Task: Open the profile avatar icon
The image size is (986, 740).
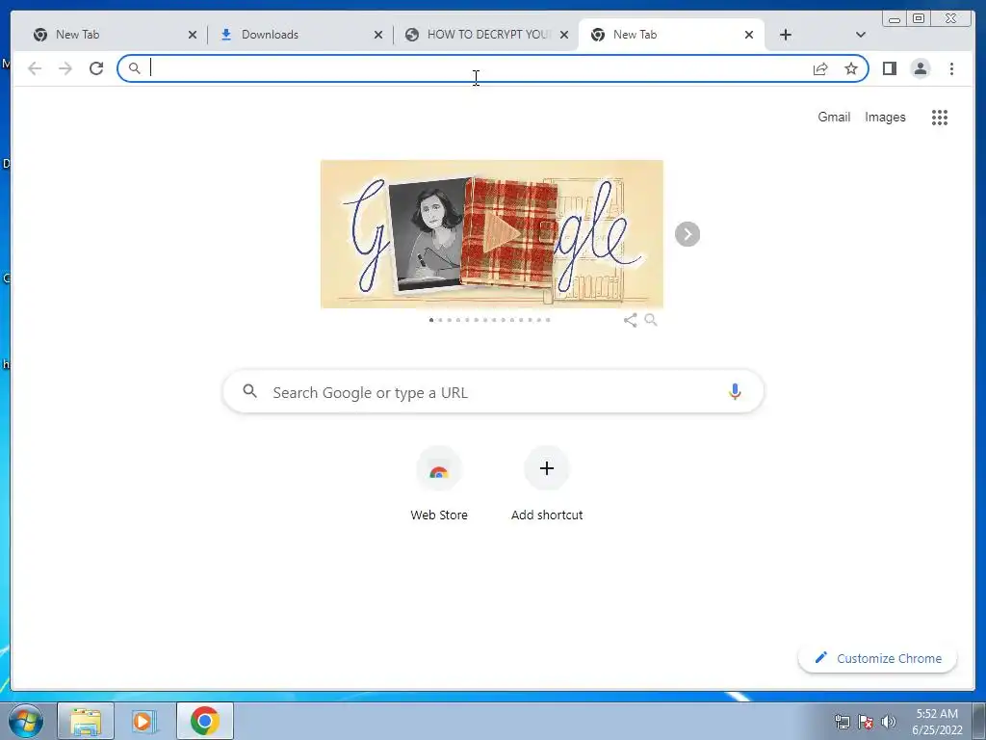Action: [x=921, y=68]
